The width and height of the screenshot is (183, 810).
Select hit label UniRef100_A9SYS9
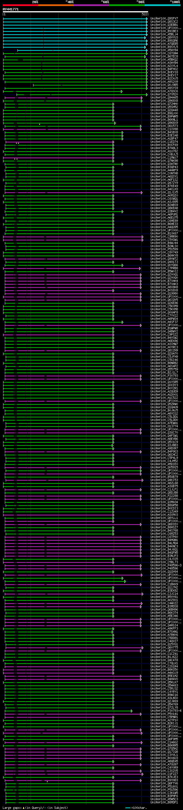pyautogui.click(x=164, y=88)
